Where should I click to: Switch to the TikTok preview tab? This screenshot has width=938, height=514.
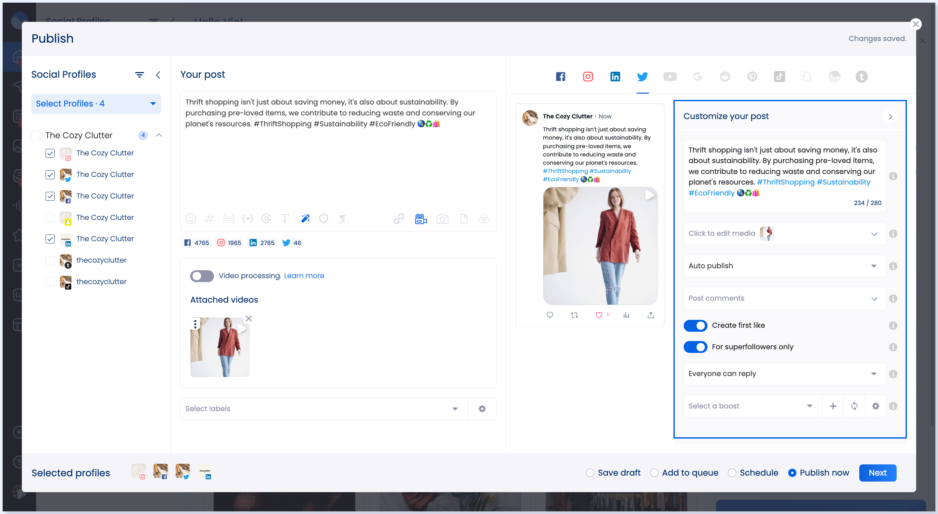click(779, 76)
